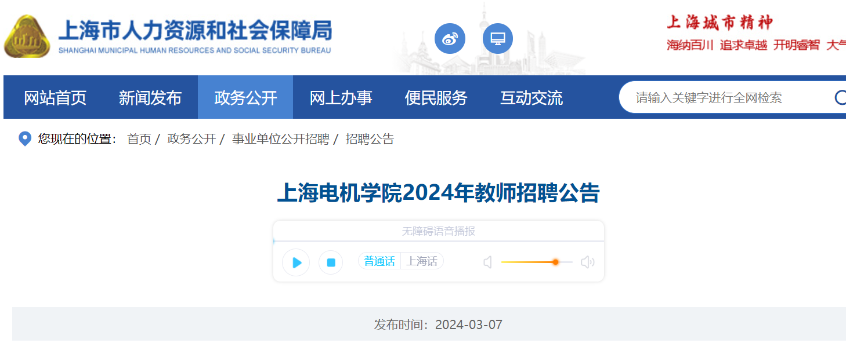Image resolution: width=846 pixels, height=347 pixels.
Task: Click the 发布时间：2024-03-07 text
Action: pyautogui.click(x=438, y=324)
